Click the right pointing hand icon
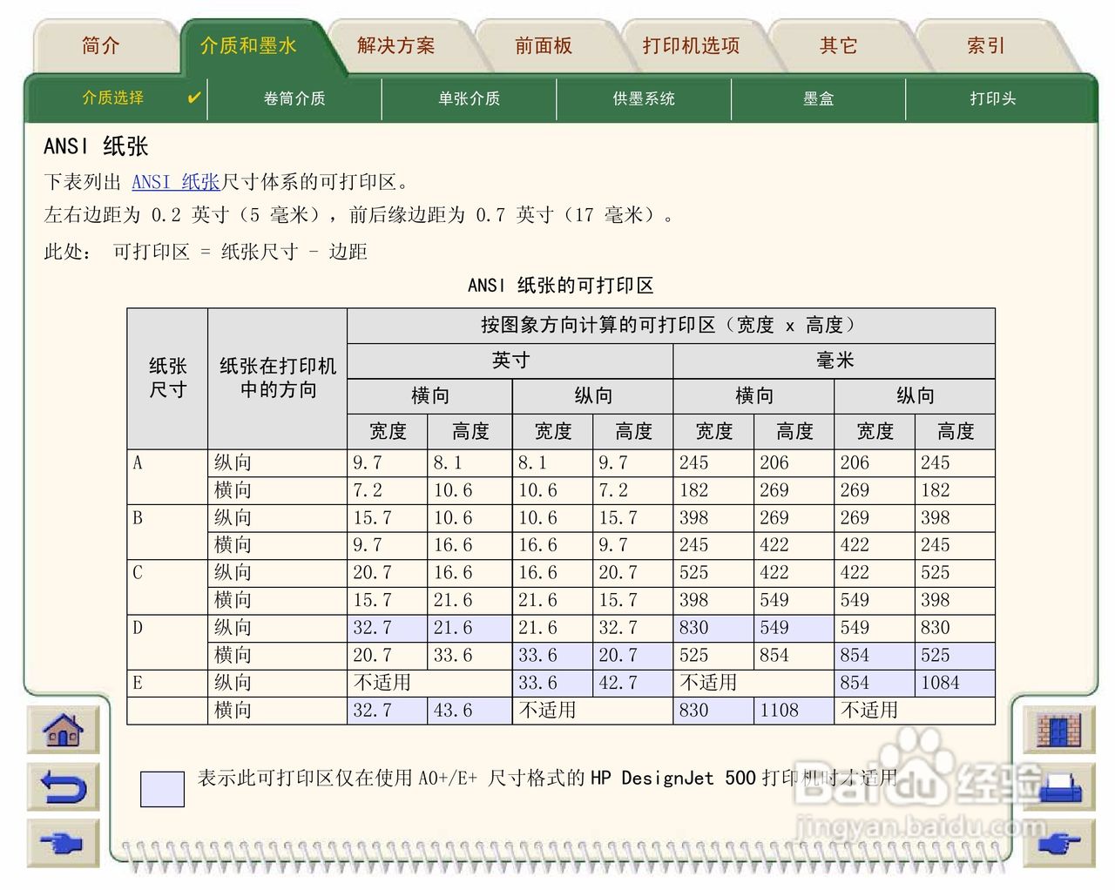Image resolution: width=1115 pixels, height=890 pixels. coord(1058,843)
